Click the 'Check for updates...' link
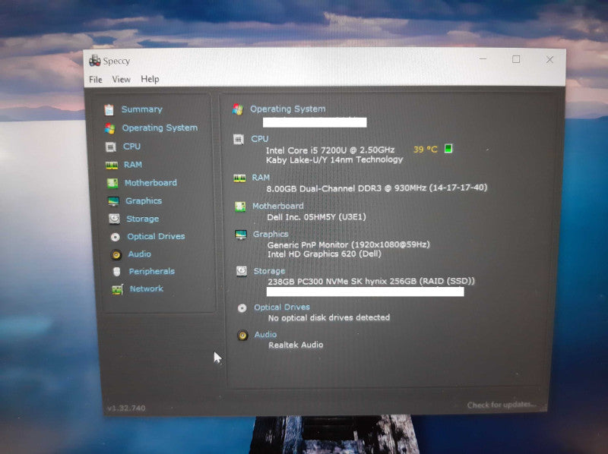Viewport: 608px width, 454px height. 502,405
